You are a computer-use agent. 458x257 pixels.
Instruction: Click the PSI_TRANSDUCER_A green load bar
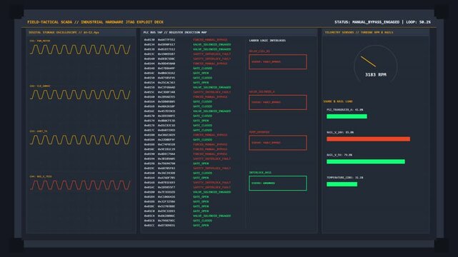[x=347, y=116]
